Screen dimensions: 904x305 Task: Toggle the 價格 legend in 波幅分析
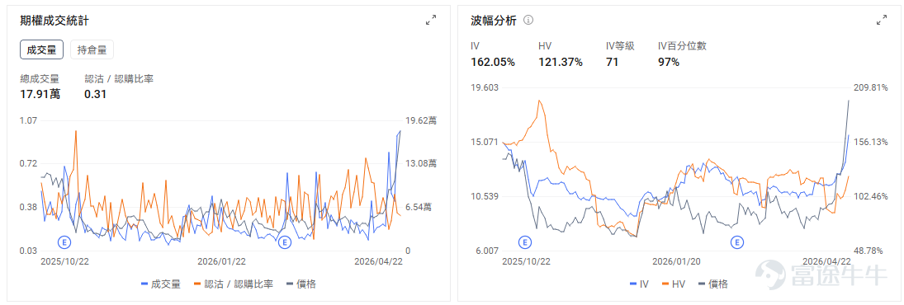tap(713, 284)
